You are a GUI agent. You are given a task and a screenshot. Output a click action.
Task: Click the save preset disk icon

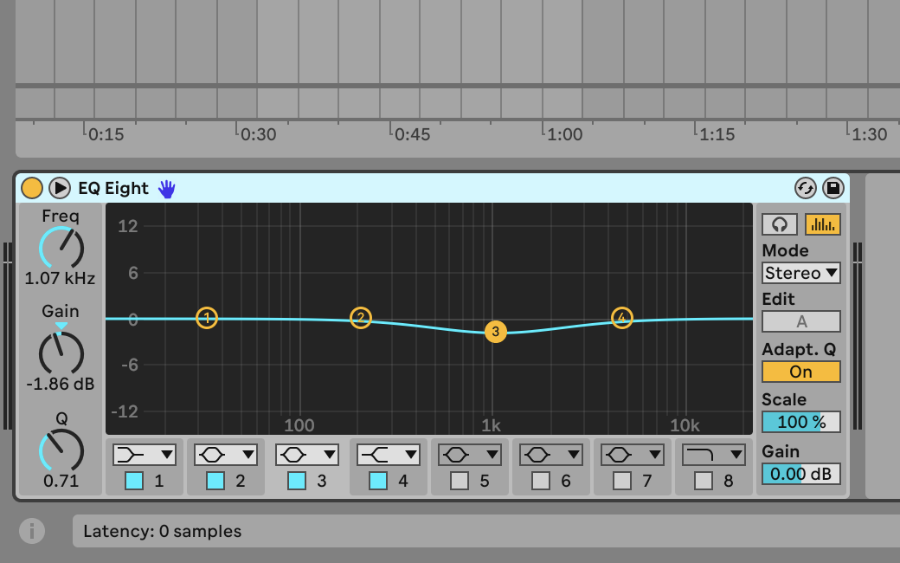pyautogui.click(x=833, y=188)
